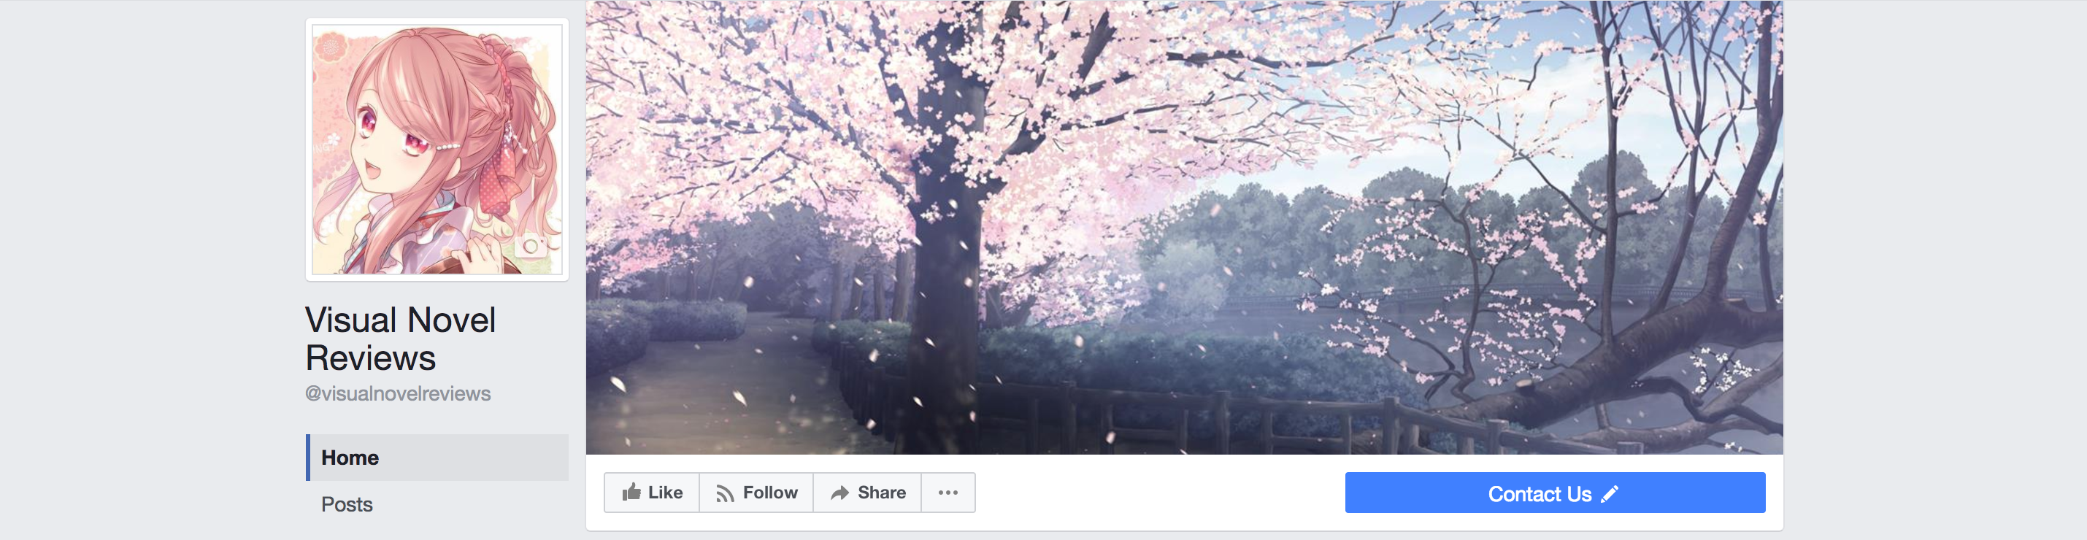
Task: Click the Follow button label
Action: (769, 493)
